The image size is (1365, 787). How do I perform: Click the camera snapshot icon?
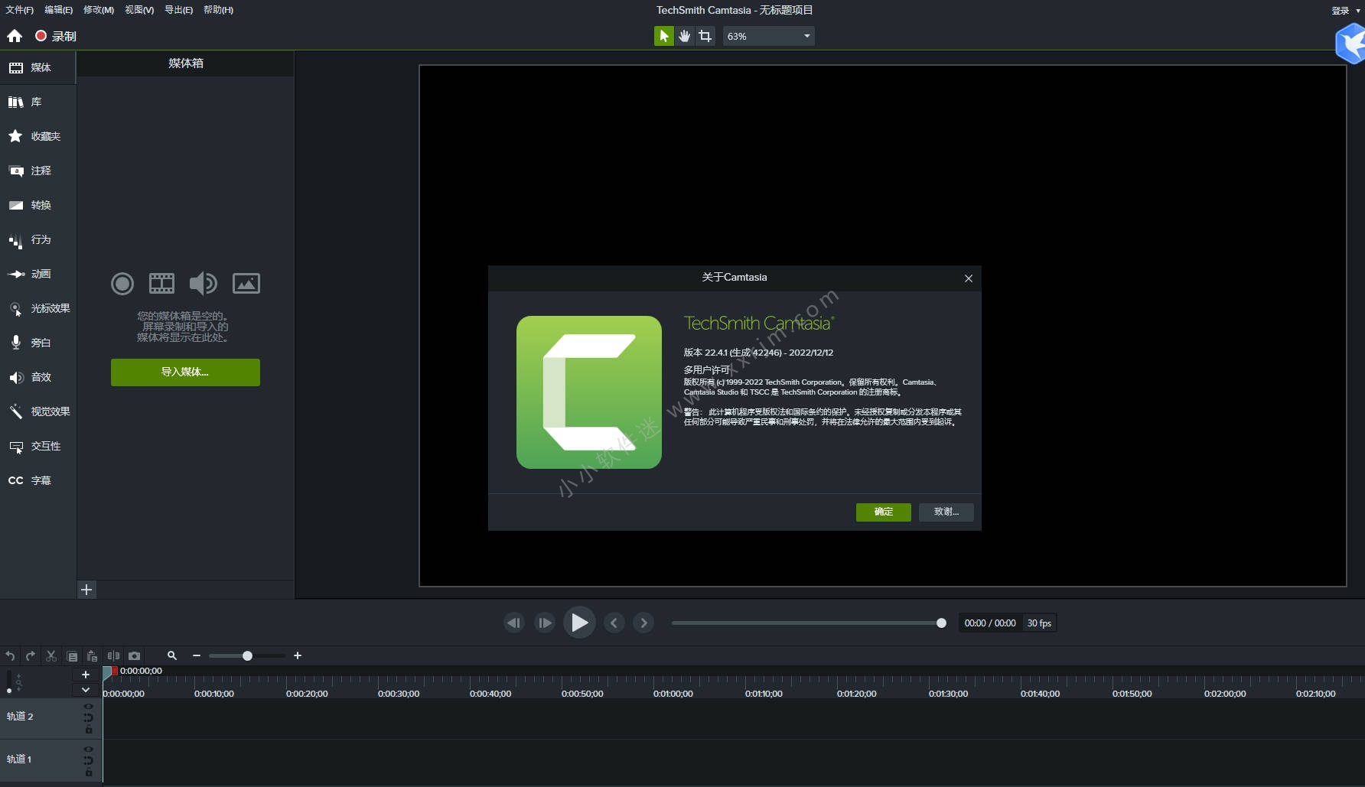click(x=135, y=656)
